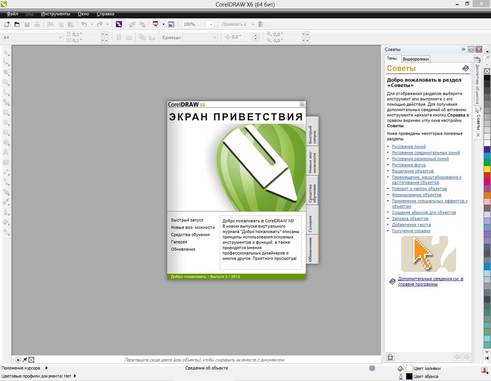The height and width of the screenshot is (381, 491).
Task: Open the Welcome screen launcher icon
Action: (x=171, y=24)
